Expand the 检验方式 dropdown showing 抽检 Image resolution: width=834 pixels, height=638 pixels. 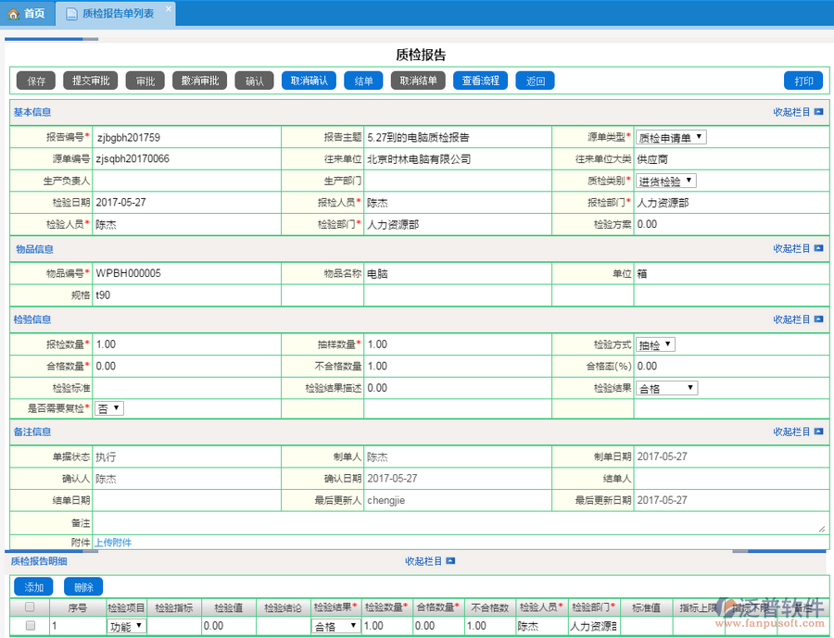pyautogui.click(x=655, y=344)
